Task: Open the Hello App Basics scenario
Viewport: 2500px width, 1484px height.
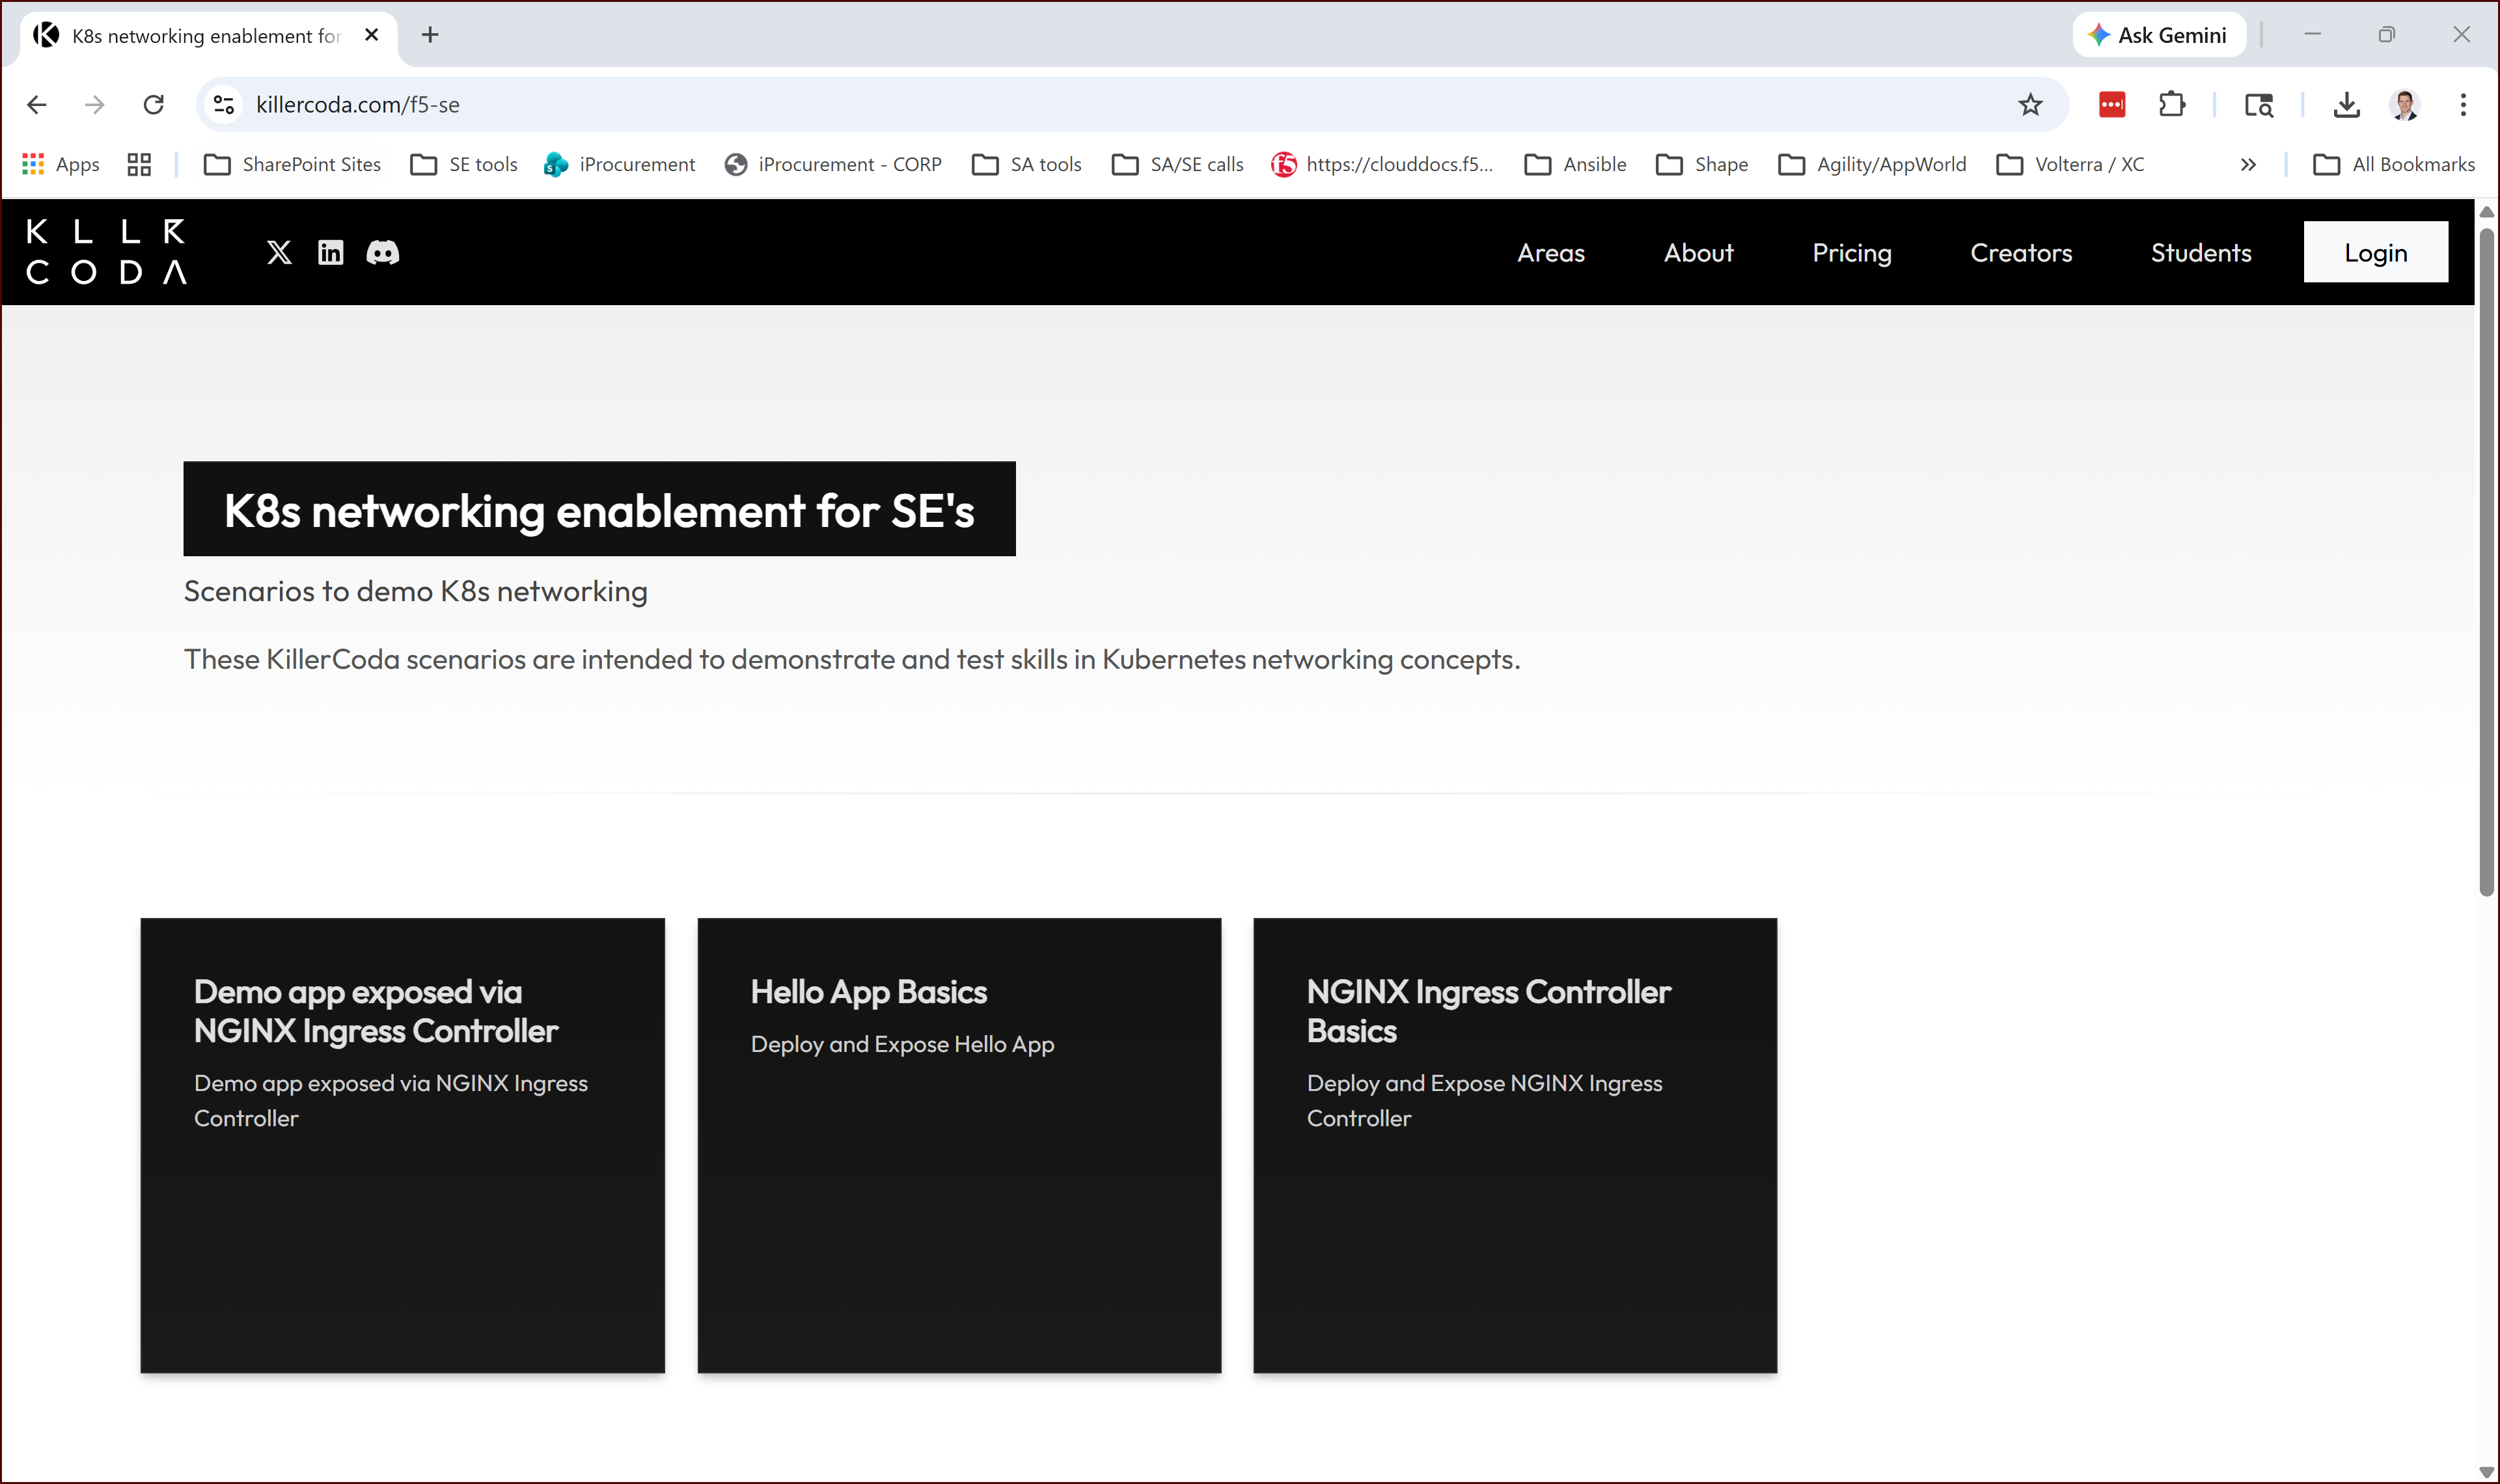Action: point(958,1145)
